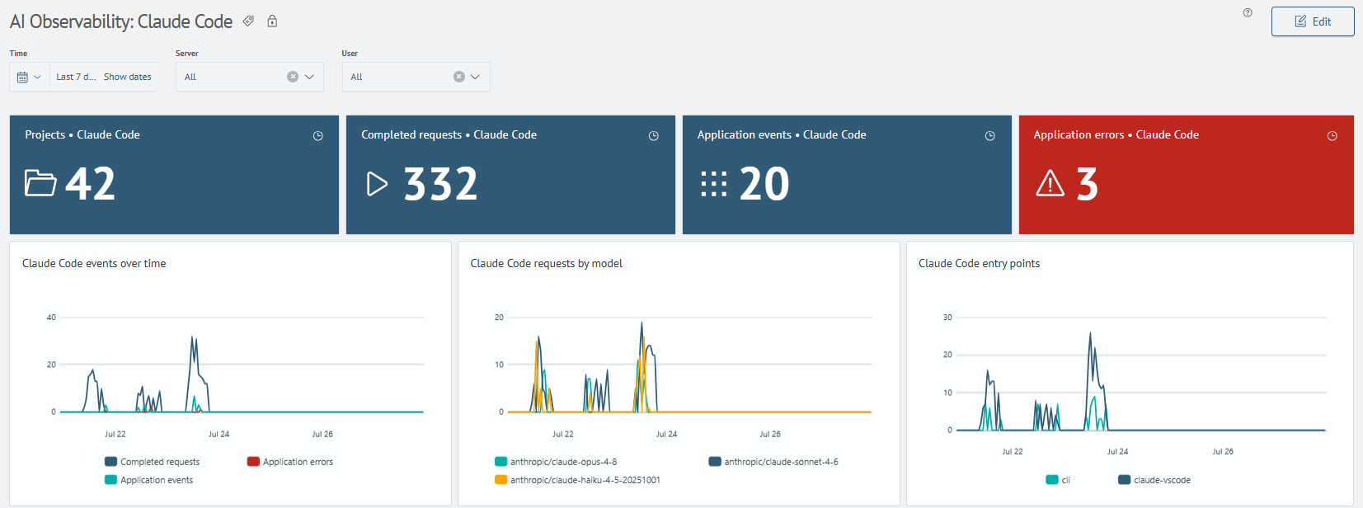The image size is (1363, 508).
Task: Click the clock icon on Application events tile
Action: pos(990,136)
